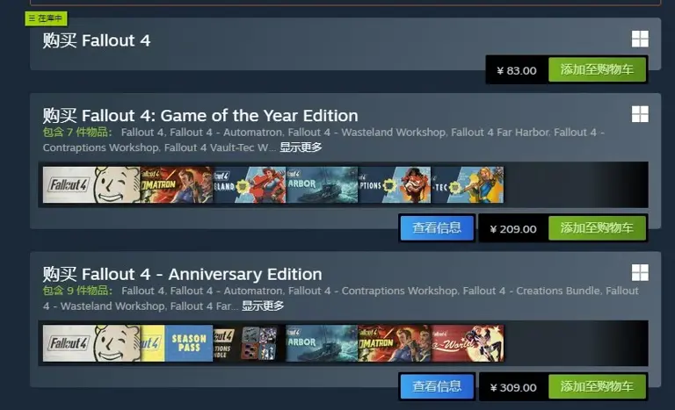Screen dimensions: 675x410
Task: Expand 显示更多 in Game of the Year list
Action: click(x=301, y=147)
